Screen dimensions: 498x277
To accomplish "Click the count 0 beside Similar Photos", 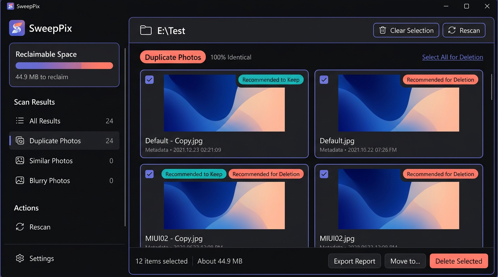I will pos(111,161).
